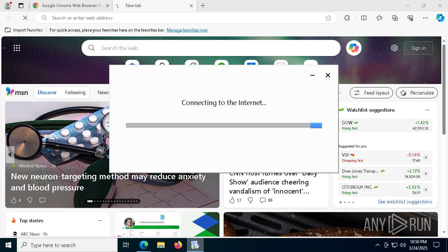Minimize the Connecting to the Internet dialog
Viewport: 448px width, 252px height.
pyautogui.click(x=313, y=75)
